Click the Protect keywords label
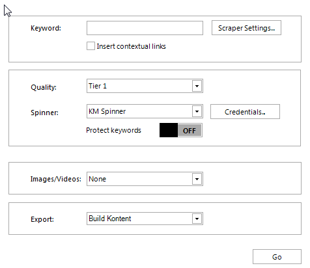 click(113, 130)
